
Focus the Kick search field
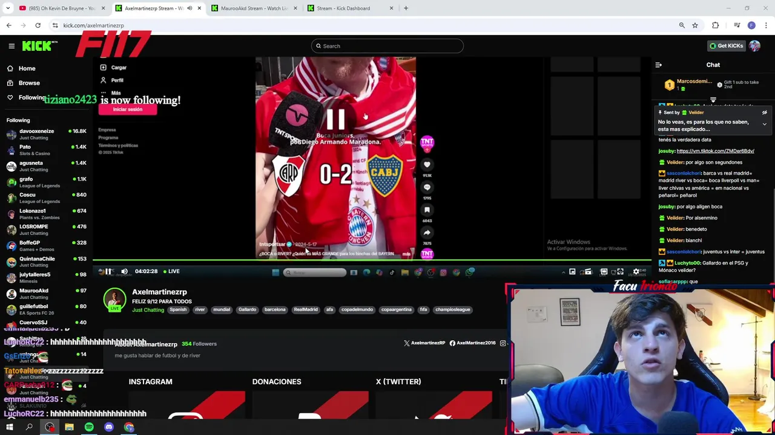[x=387, y=46]
